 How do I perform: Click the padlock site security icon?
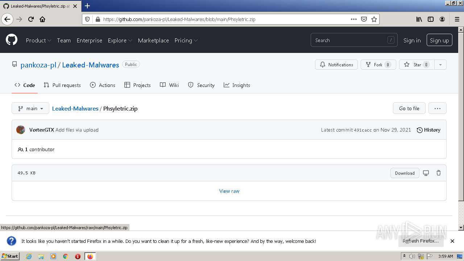[97, 19]
